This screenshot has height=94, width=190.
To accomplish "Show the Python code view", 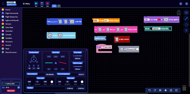I will tap(186, 24).
